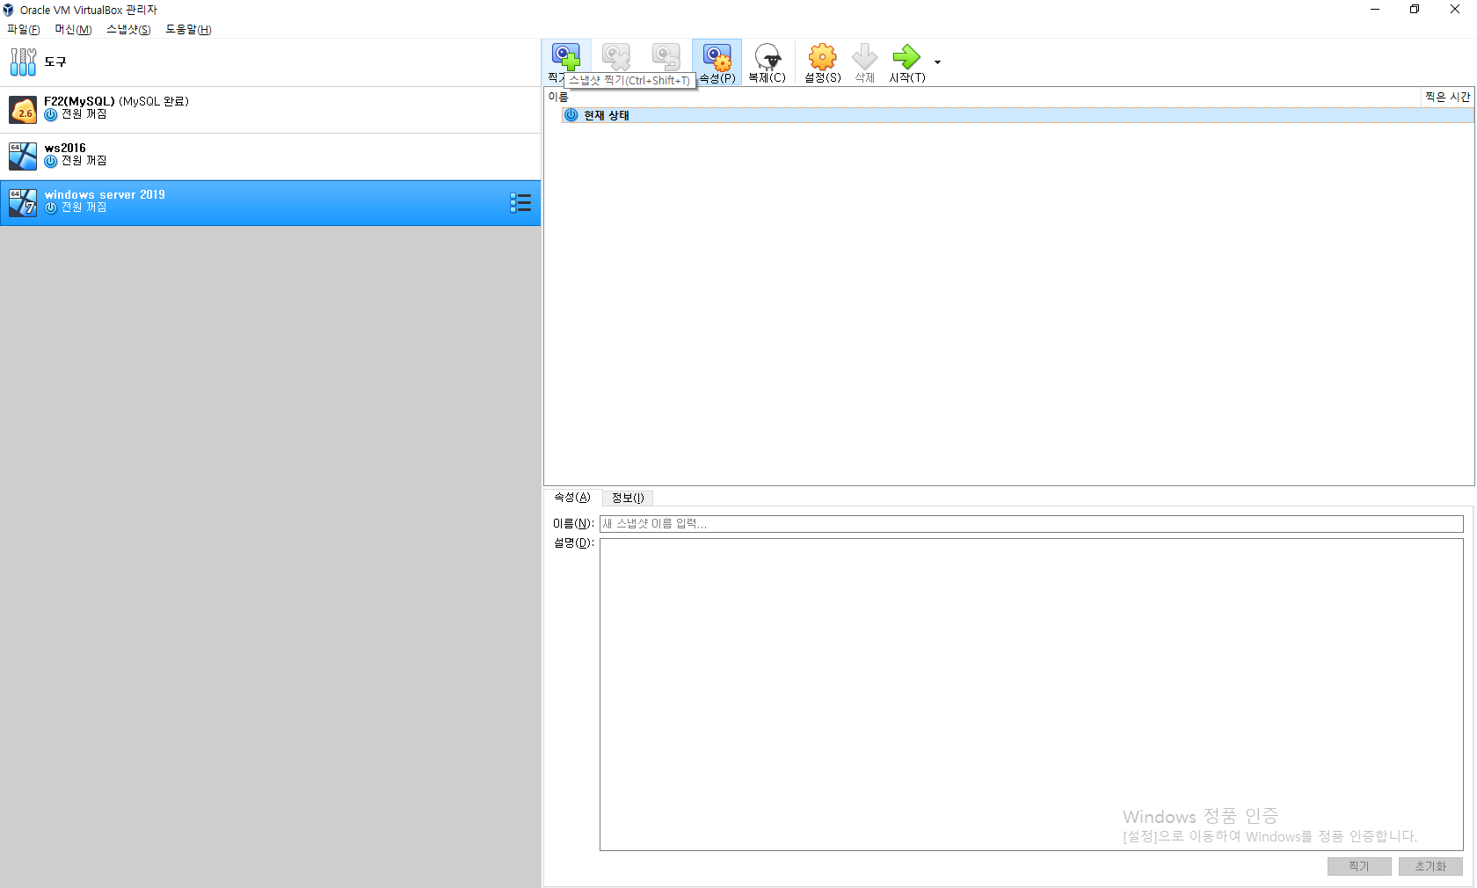Viewport: 1477px width, 888px height.
Task: Open the File (파일) menu
Action: [x=24, y=29]
